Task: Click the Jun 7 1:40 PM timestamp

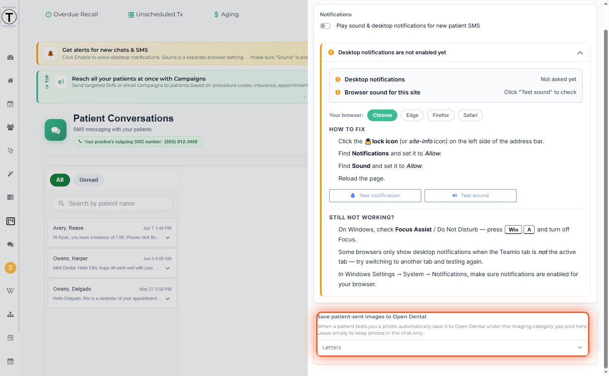Action: pos(157,228)
